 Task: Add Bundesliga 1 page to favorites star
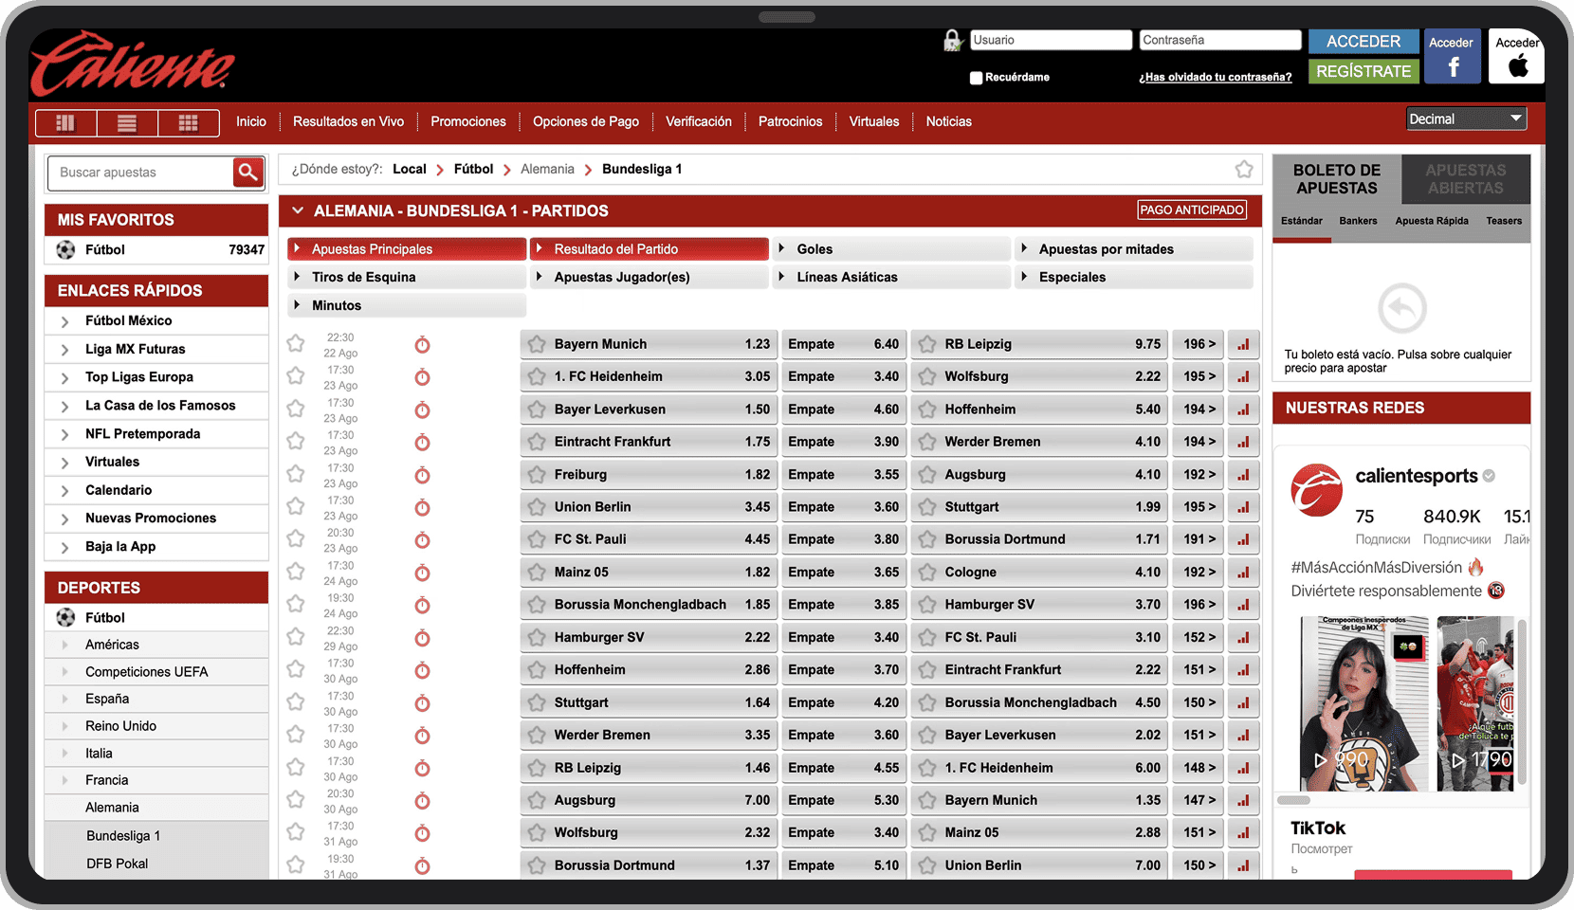click(x=1244, y=170)
